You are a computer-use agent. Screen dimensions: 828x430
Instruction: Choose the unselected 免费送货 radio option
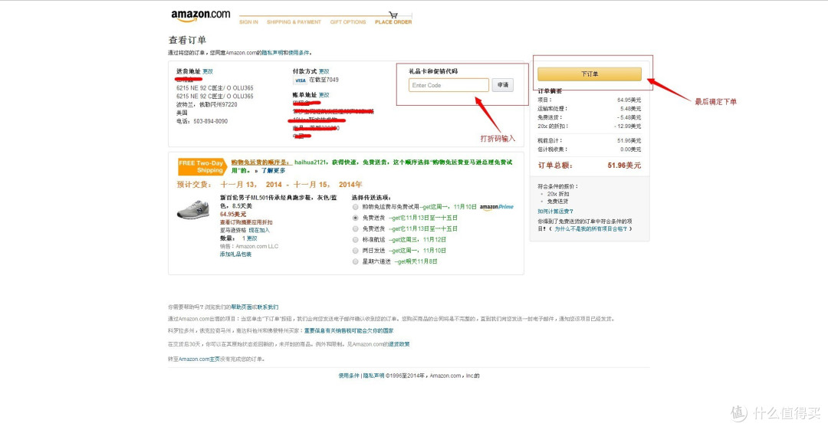(356, 228)
